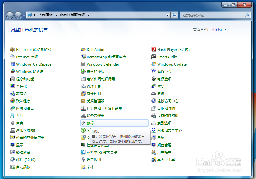Viewport: 256px width, 179px height.
Task: Expand arrow before 控制面板 breadcrumb
Action: point(35,15)
